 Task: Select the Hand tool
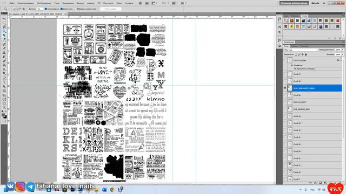click(x=4, y=103)
